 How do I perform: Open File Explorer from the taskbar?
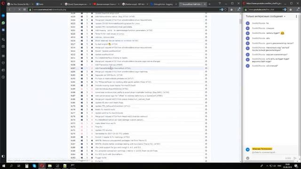coord(50,166)
